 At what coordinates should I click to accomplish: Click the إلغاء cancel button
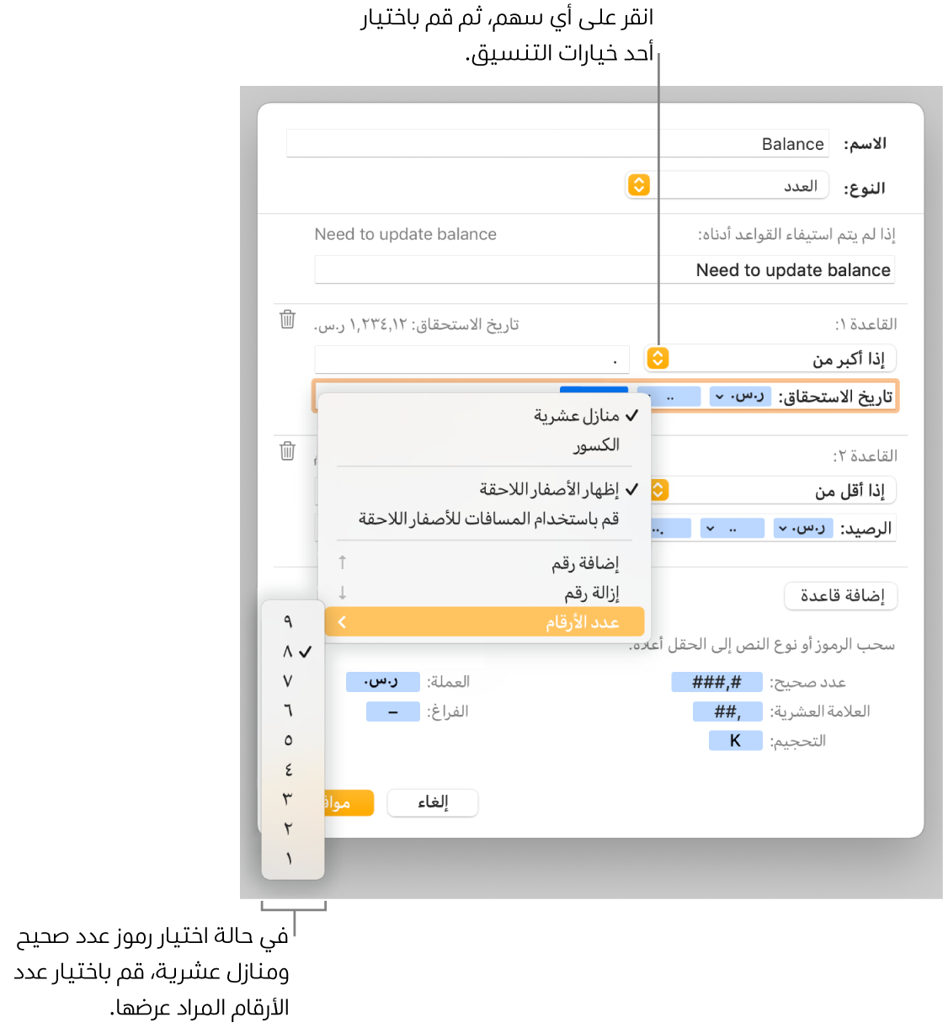[433, 802]
